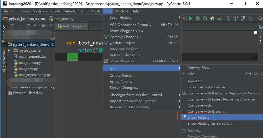Open the Navigate menu
Image resolution: width=263 pixels, height=138 pixels.
(x=40, y=11)
